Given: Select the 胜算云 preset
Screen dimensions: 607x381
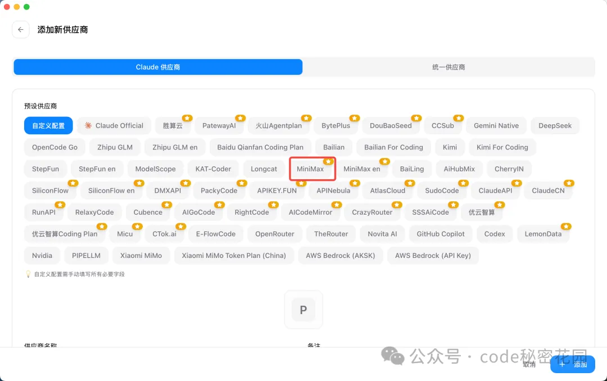Looking at the screenshot, I should (x=173, y=125).
